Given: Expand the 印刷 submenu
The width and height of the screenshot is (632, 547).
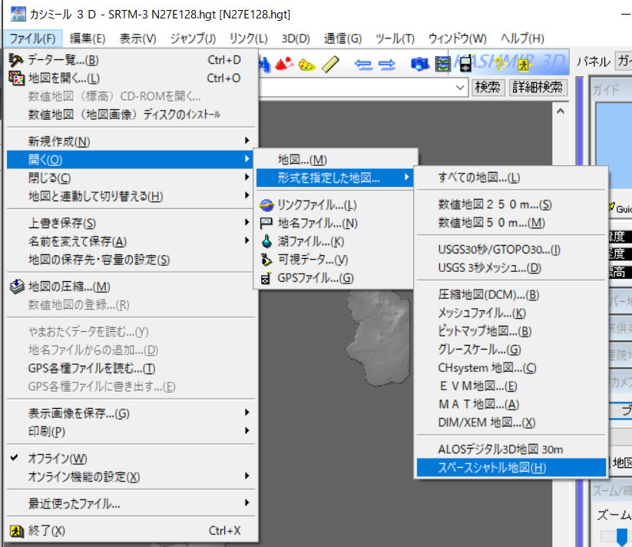Looking at the screenshot, I should coord(47,432).
